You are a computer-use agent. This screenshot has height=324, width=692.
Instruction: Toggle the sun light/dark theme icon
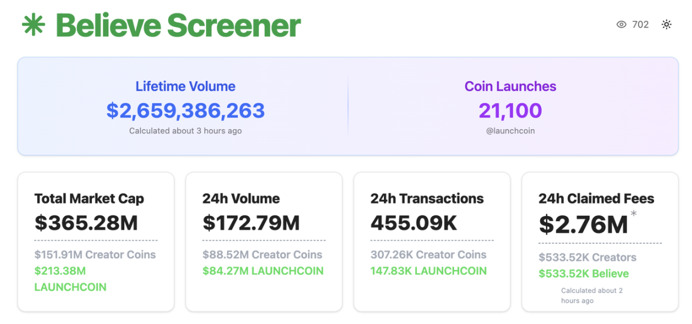click(666, 25)
